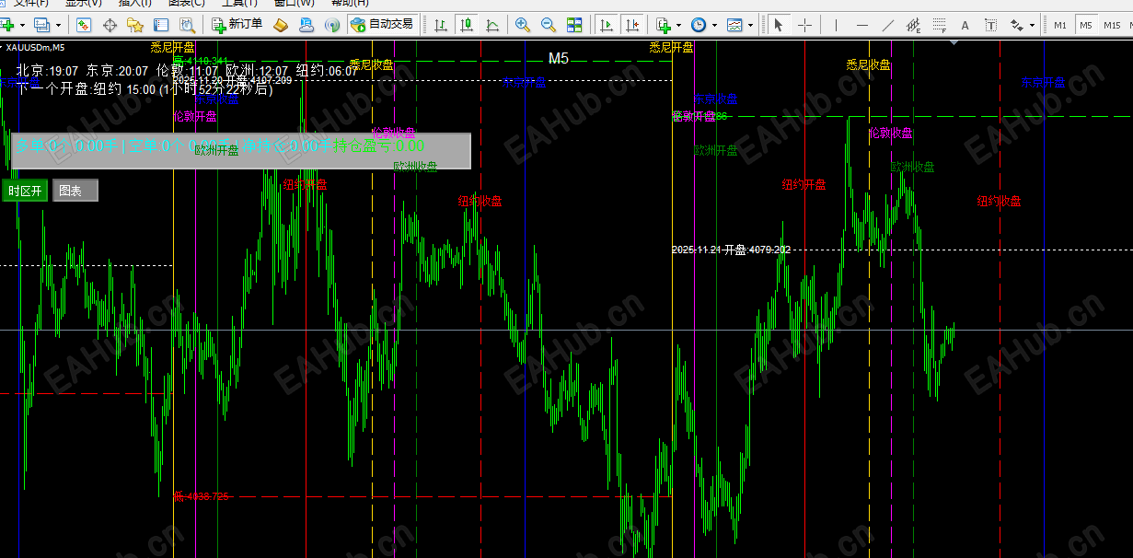Expand the Templates dropdown arrow

coord(750,25)
